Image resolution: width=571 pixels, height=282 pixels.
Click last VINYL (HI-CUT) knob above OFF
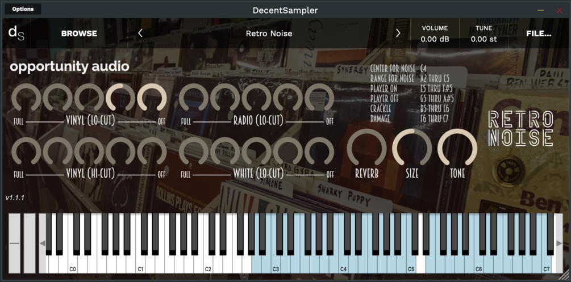152,151
